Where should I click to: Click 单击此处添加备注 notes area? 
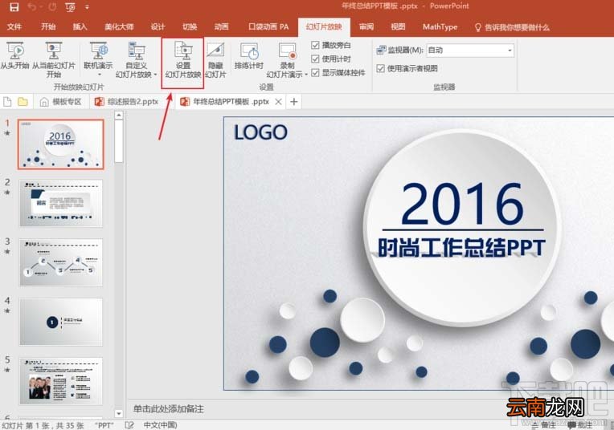(169, 409)
